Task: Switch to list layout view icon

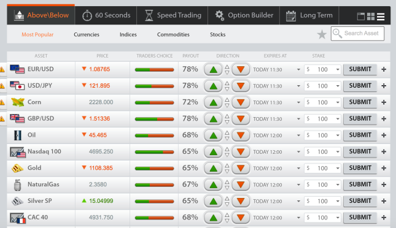Action: pyautogui.click(x=381, y=17)
